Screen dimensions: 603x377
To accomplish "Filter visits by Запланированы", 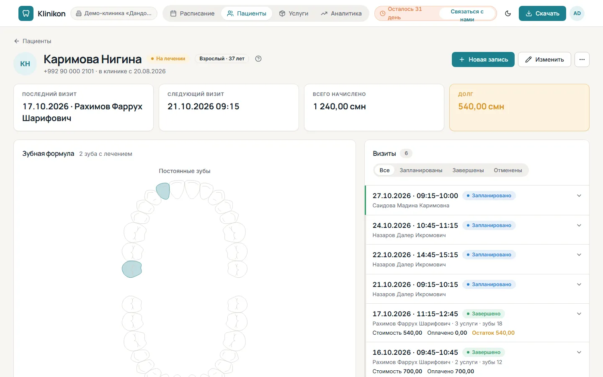I will pyautogui.click(x=421, y=170).
